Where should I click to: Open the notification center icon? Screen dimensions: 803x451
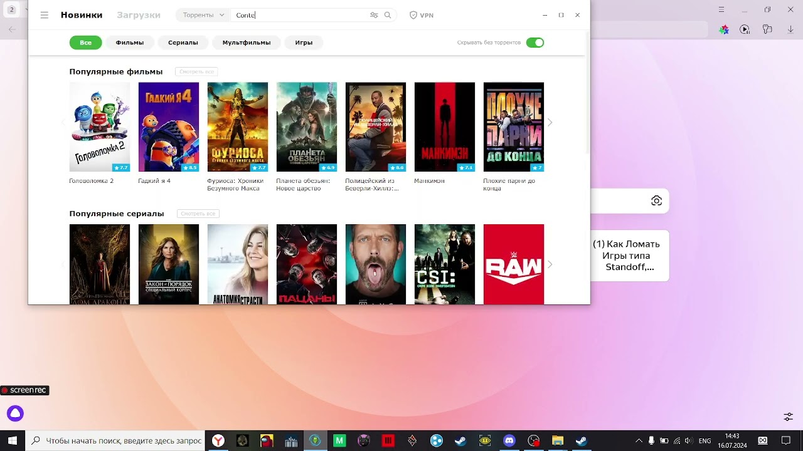pyautogui.click(x=786, y=441)
